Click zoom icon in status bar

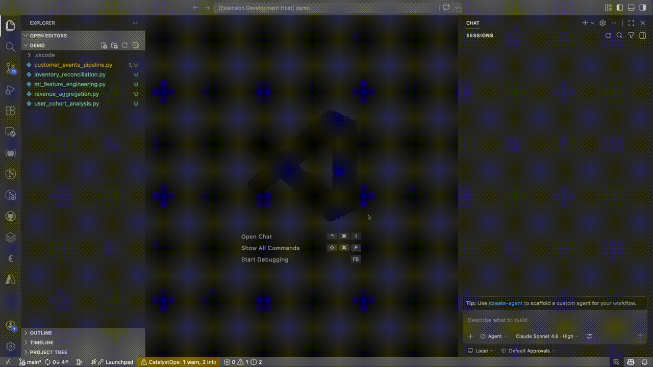pyautogui.click(x=617, y=362)
